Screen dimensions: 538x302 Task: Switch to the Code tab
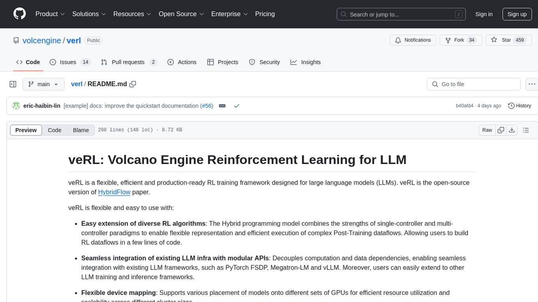28,62
